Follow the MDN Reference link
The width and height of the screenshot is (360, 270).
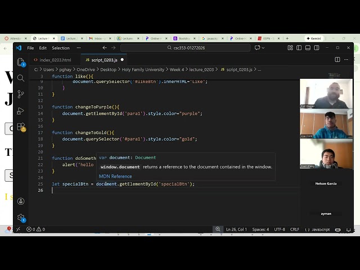(x=115, y=176)
